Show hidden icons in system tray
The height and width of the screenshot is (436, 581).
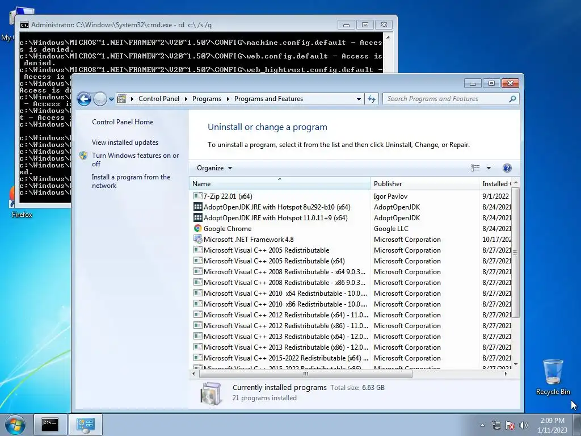click(x=482, y=425)
